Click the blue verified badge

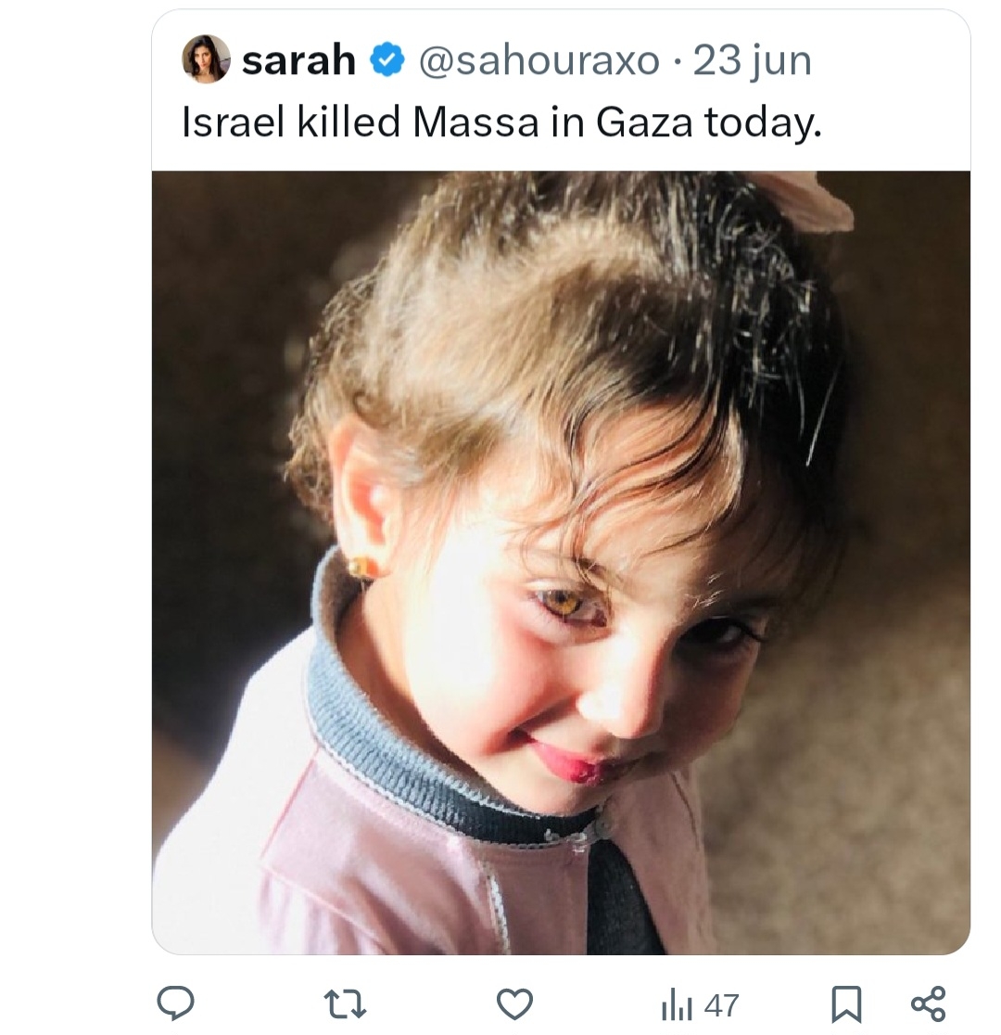coord(387,61)
